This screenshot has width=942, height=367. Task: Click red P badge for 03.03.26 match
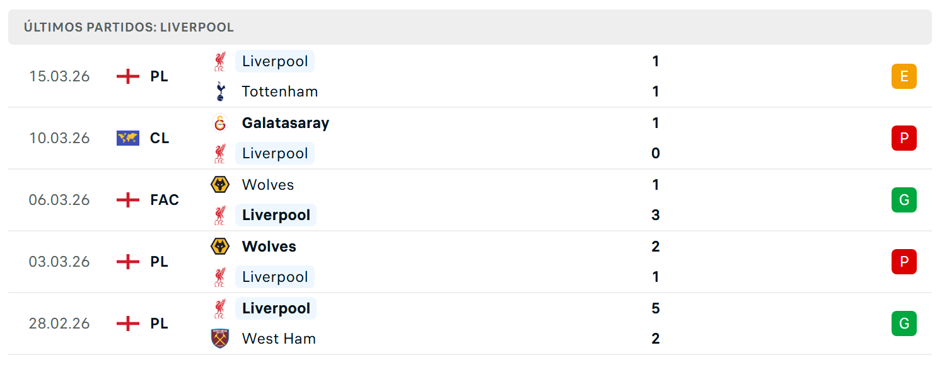904,262
